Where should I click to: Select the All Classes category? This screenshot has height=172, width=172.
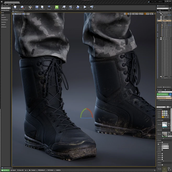tap(4, 27)
